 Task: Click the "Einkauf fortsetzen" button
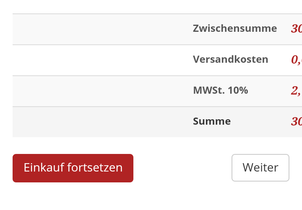[x=73, y=168]
